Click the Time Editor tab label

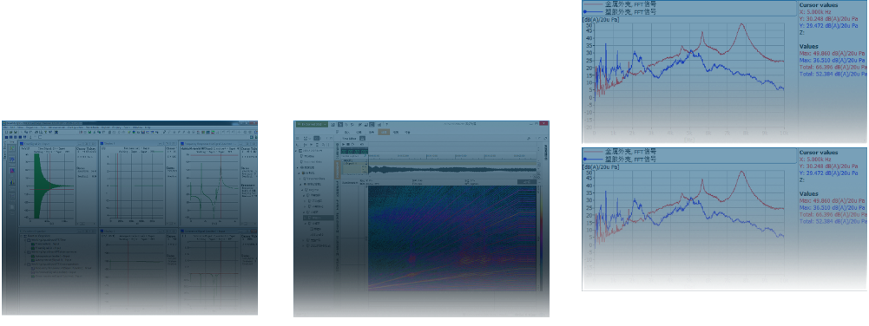[x=349, y=138]
